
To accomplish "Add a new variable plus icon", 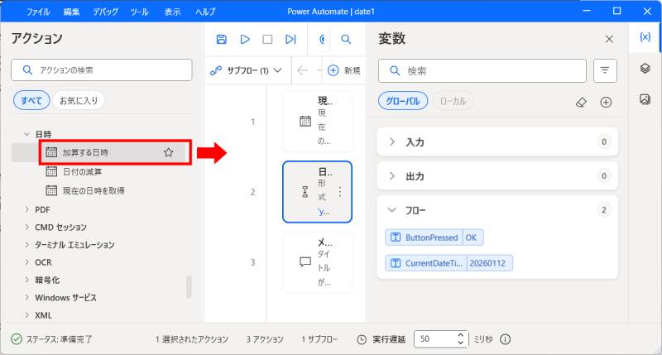I will click(606, 102).
